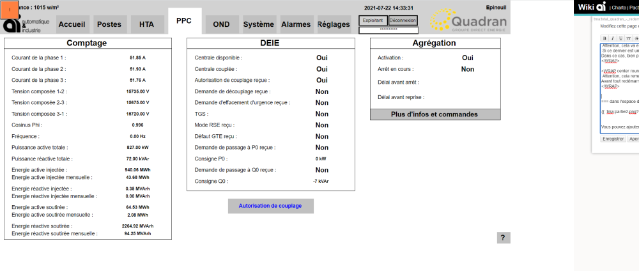Click the Wiki ai logo
This screenshot has height=271, width=639.
point(592,7)
